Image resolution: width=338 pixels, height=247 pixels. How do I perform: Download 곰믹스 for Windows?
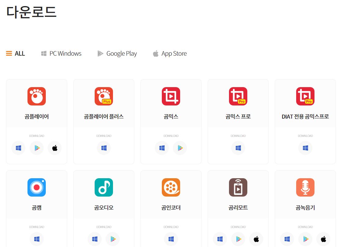(162, 148)
